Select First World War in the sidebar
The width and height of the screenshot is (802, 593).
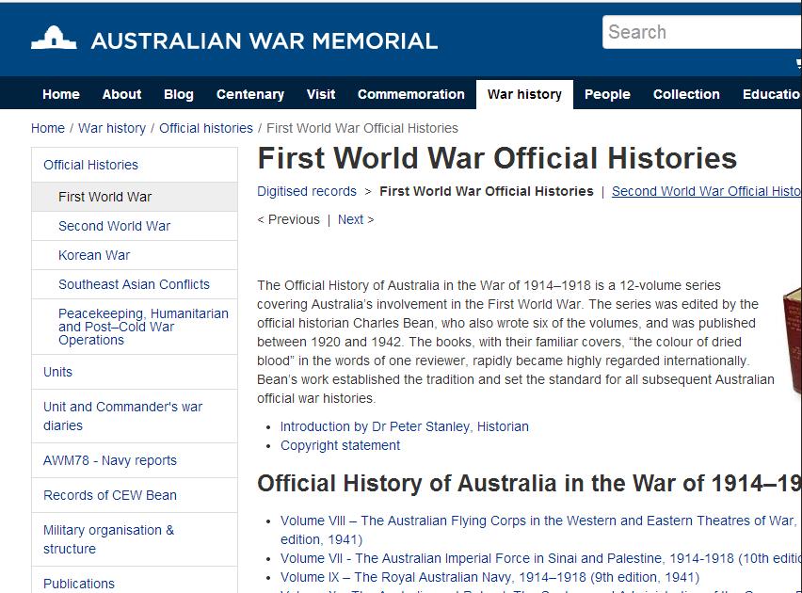(135, 197)
